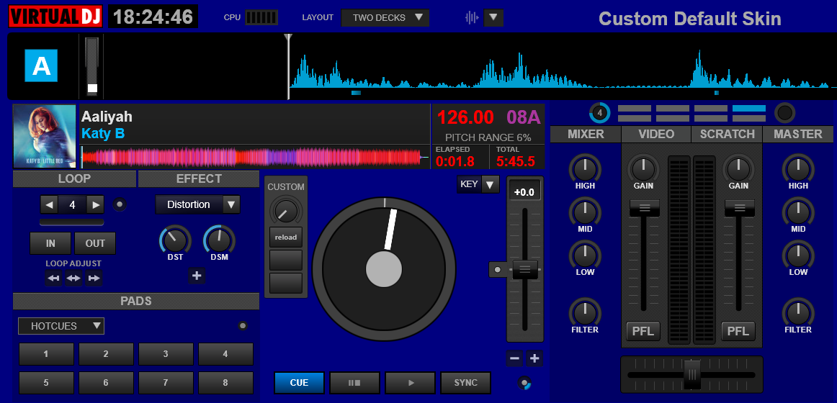Click the EFFECT section header
This screenshot has height=403, width=837.
199,179
